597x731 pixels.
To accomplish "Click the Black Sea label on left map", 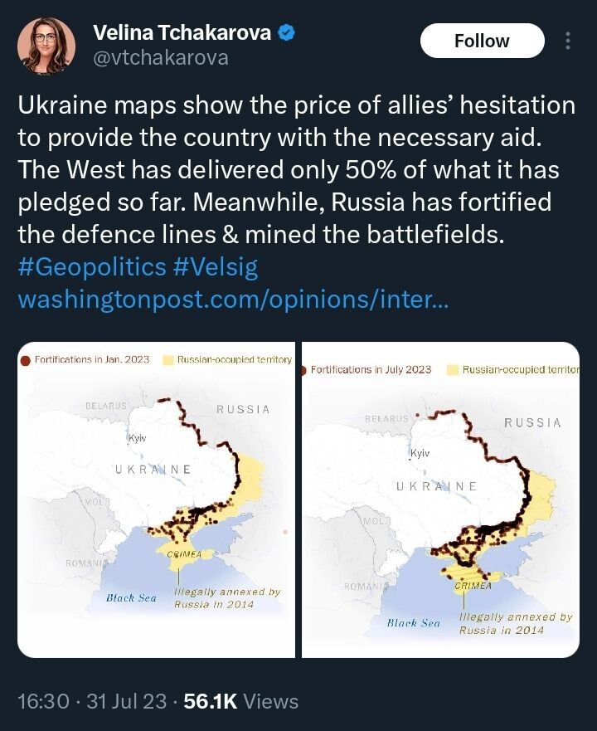I will (131, 597).
